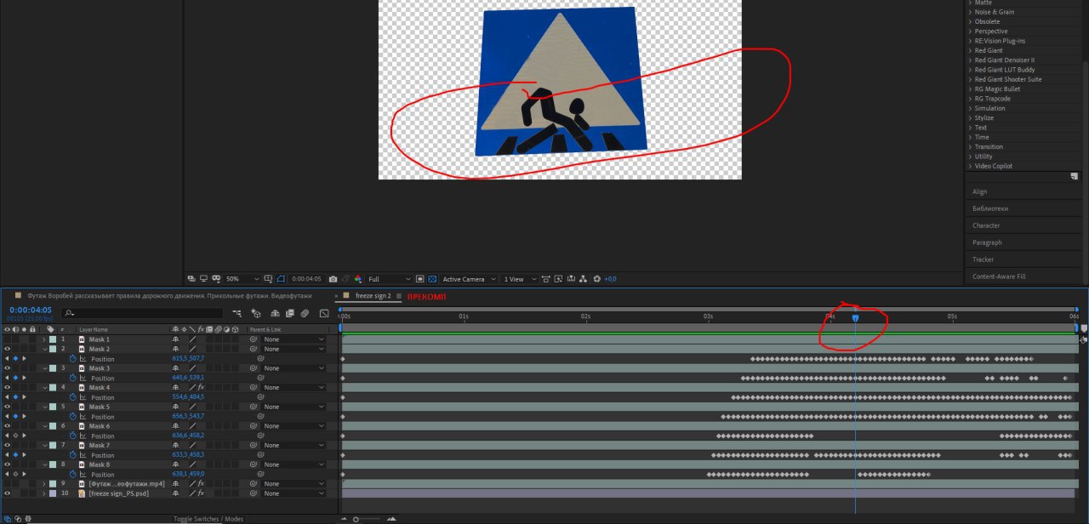
Task: Click parent pick whip for Mask 1
Action: point(254,339)
